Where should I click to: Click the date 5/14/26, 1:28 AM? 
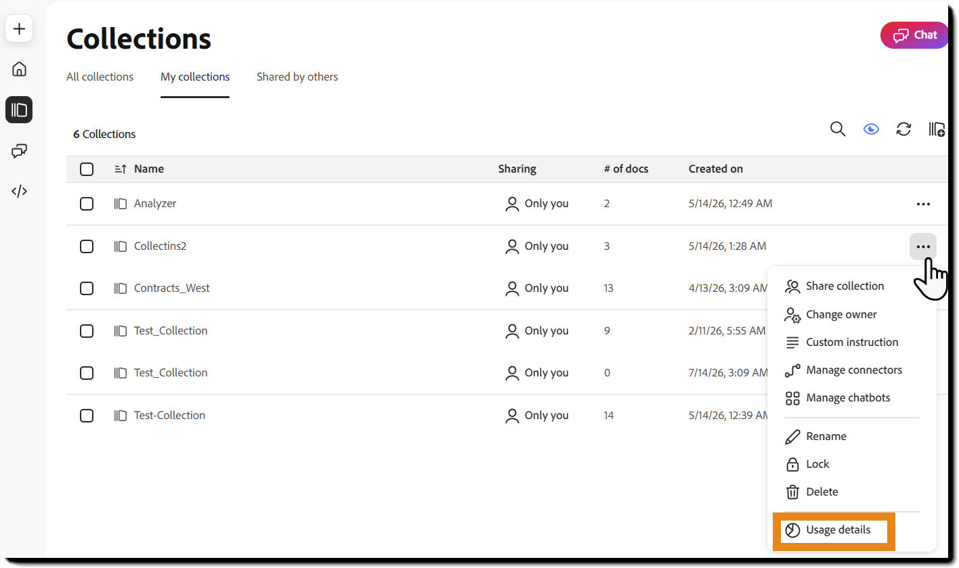(x=727, y=246)
